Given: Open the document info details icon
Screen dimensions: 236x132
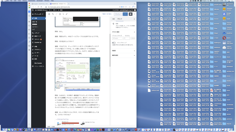Looking at the screenshot, I should [60, 14].
